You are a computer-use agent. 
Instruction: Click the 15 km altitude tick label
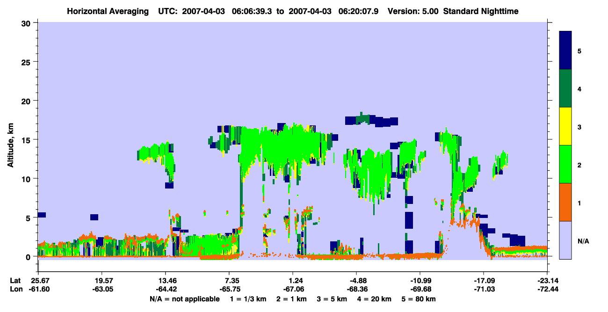click(27, 140)
